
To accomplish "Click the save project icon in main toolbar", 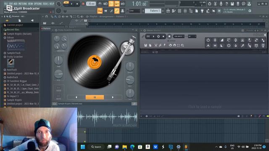I will pyautogui.click(x=232, y=4).
